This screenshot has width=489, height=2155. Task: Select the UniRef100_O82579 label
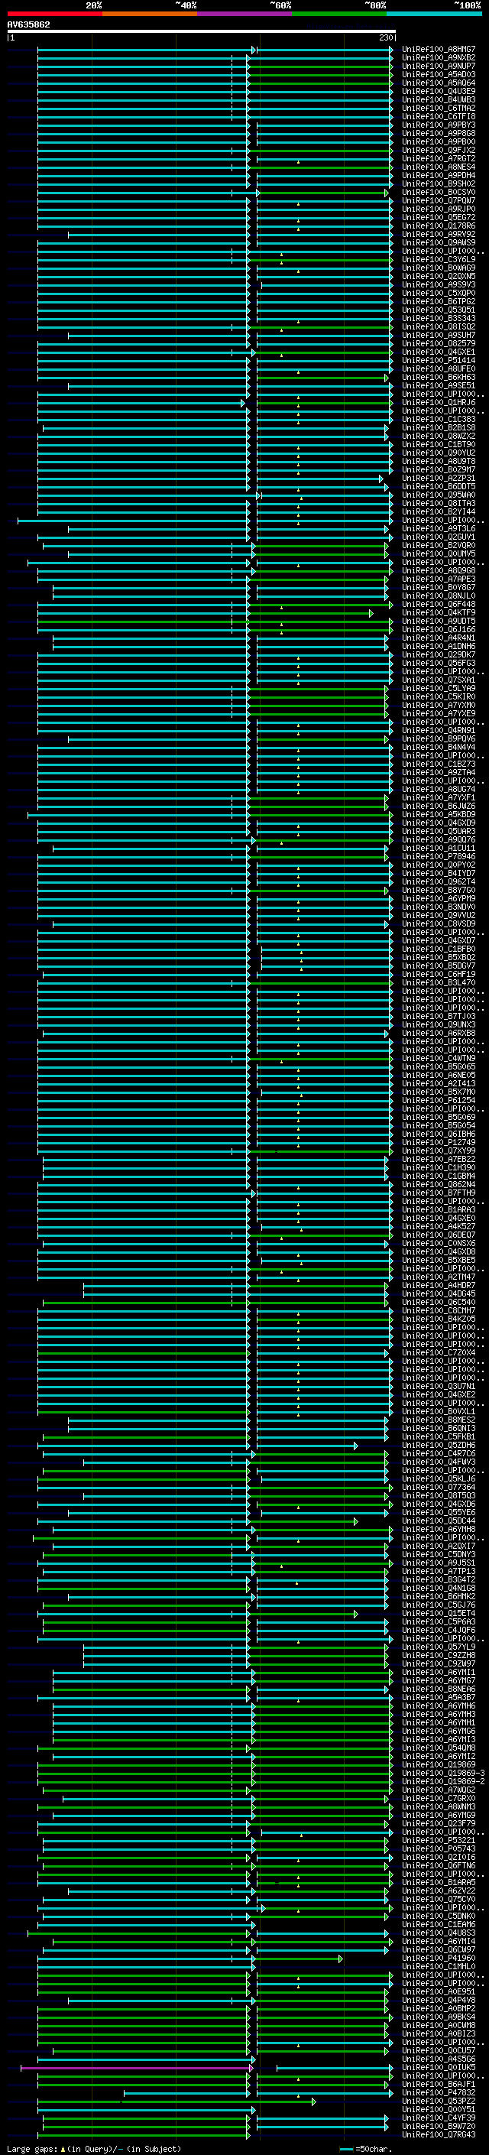(439, 343)
